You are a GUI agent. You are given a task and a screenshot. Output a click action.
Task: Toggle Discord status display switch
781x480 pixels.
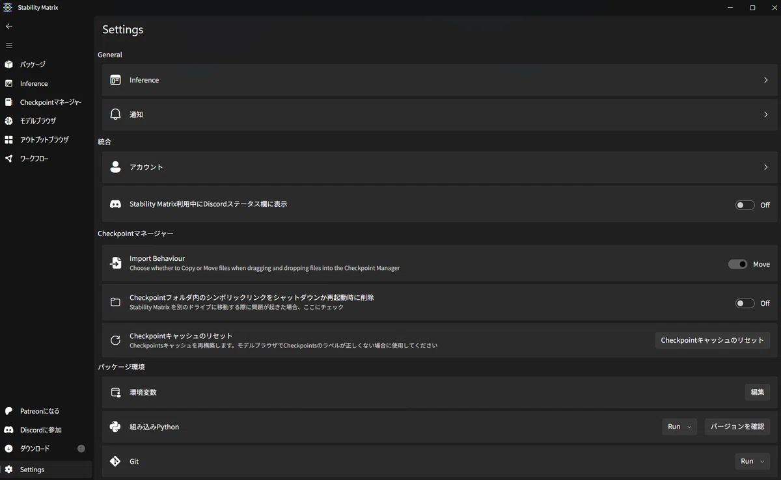pyautogui.click(x=745, y=205)
